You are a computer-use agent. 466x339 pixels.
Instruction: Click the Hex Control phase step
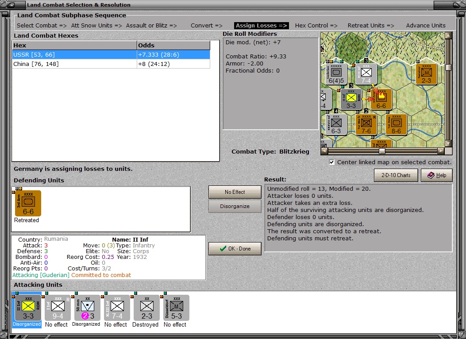coord(316,26)
